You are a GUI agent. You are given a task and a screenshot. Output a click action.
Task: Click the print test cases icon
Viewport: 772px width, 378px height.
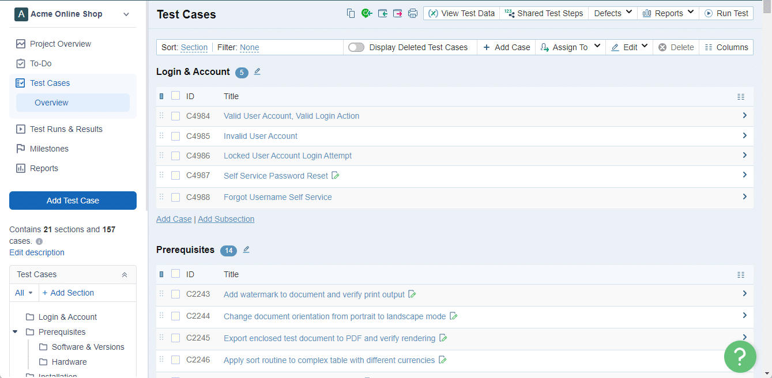pyautogui.click(x=413, y=13)
